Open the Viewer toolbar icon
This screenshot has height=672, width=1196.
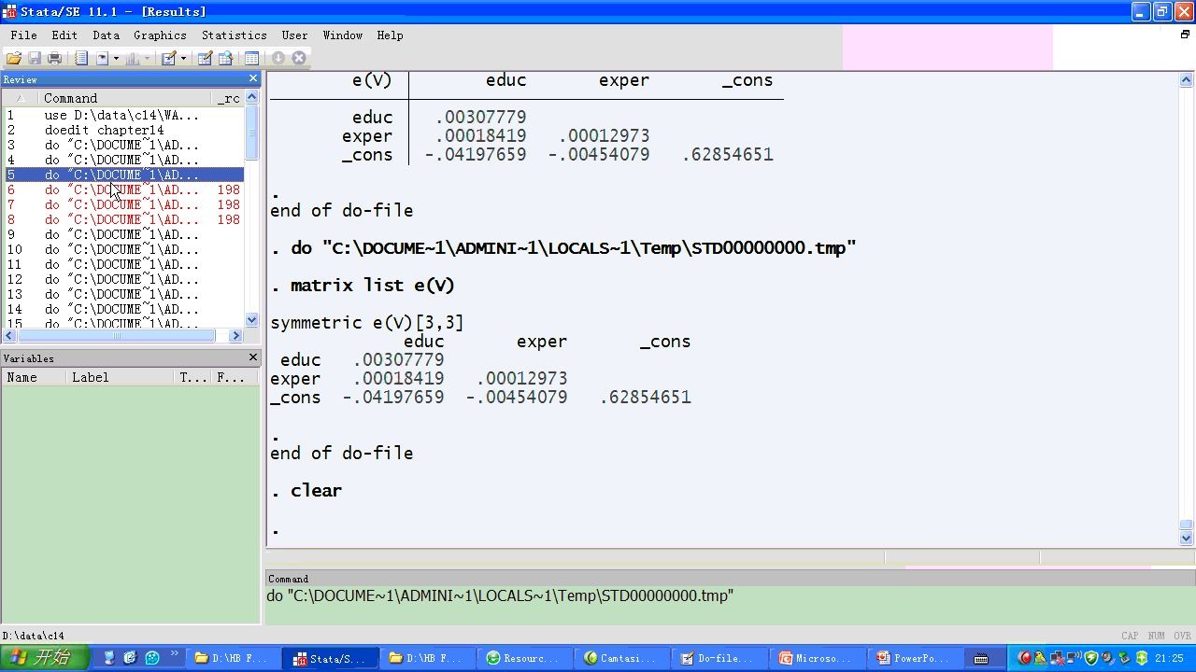[102, 58]
